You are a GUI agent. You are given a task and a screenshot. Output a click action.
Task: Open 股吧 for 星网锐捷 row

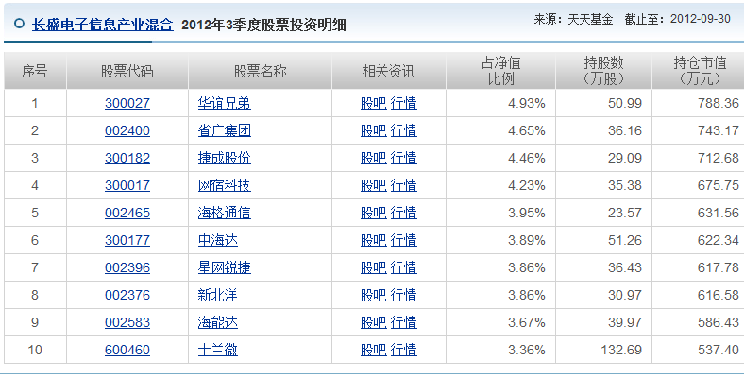(374, 267)
